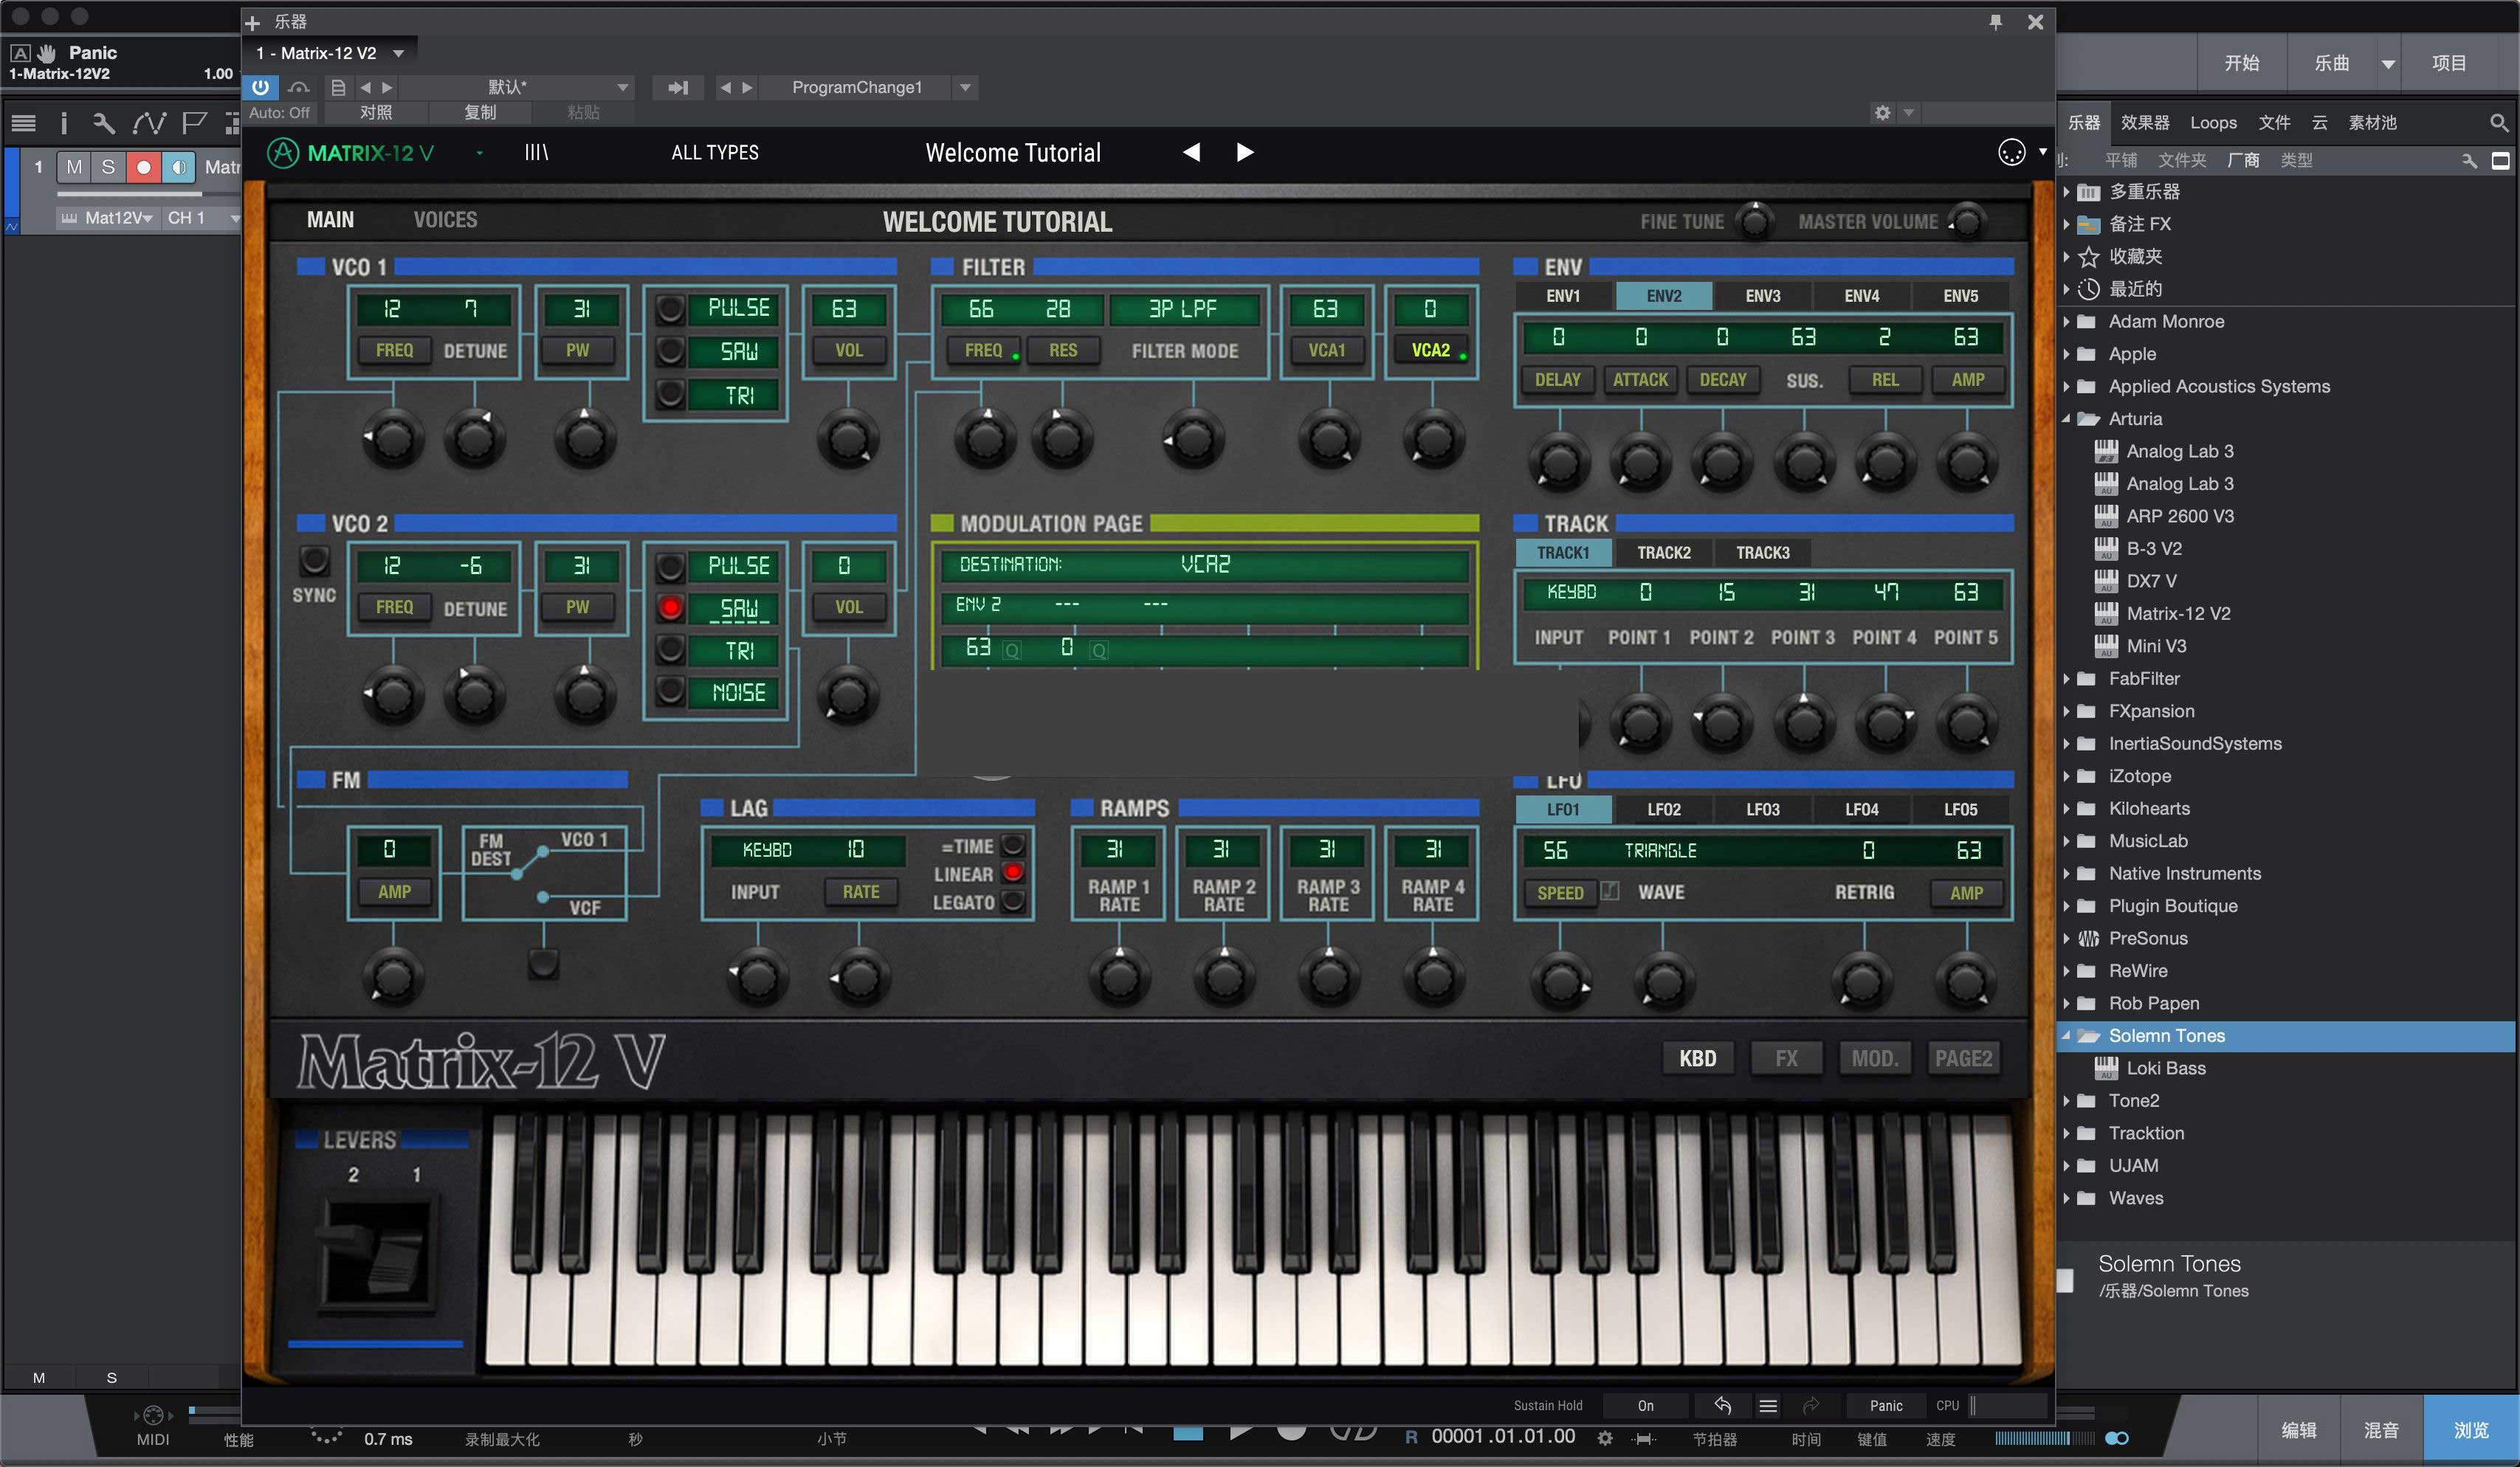Select the TRACK2 tab

tap(1663, 553)
